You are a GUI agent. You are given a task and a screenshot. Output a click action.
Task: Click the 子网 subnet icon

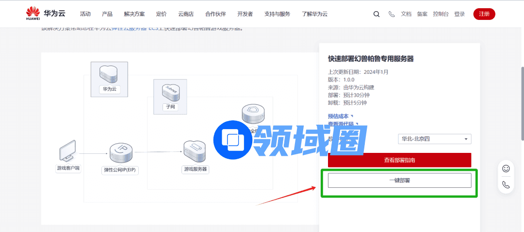click(170, 92)
